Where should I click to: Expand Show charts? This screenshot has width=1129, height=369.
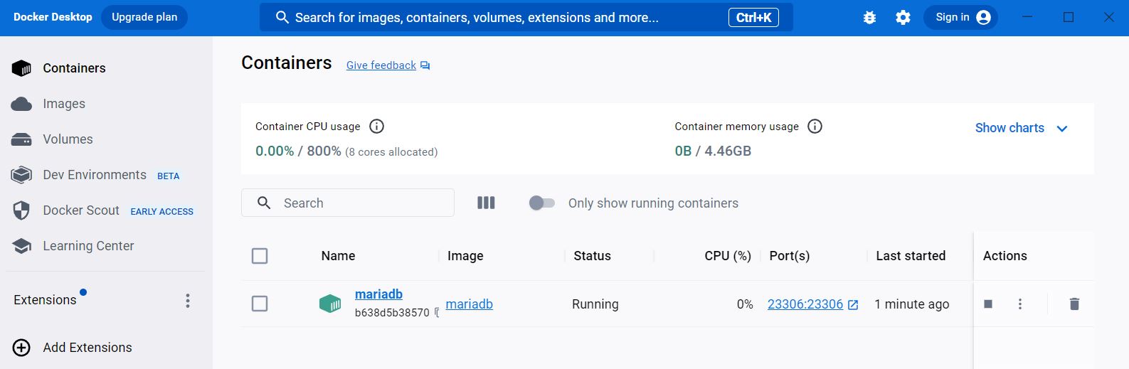[x=1022, y=128]
